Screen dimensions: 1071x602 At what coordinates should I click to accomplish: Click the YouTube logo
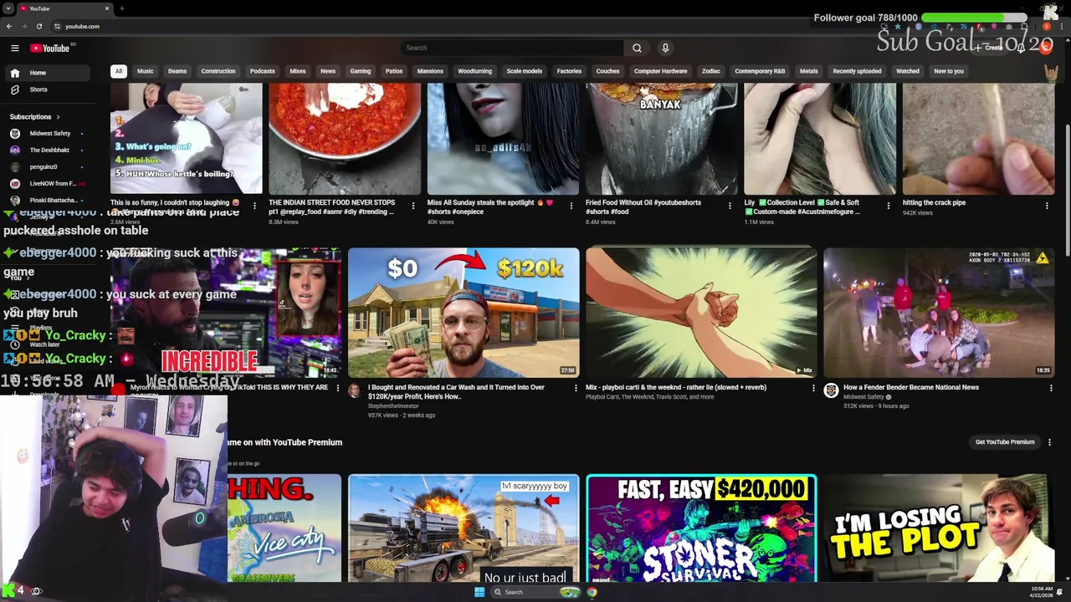coord(50,48)
